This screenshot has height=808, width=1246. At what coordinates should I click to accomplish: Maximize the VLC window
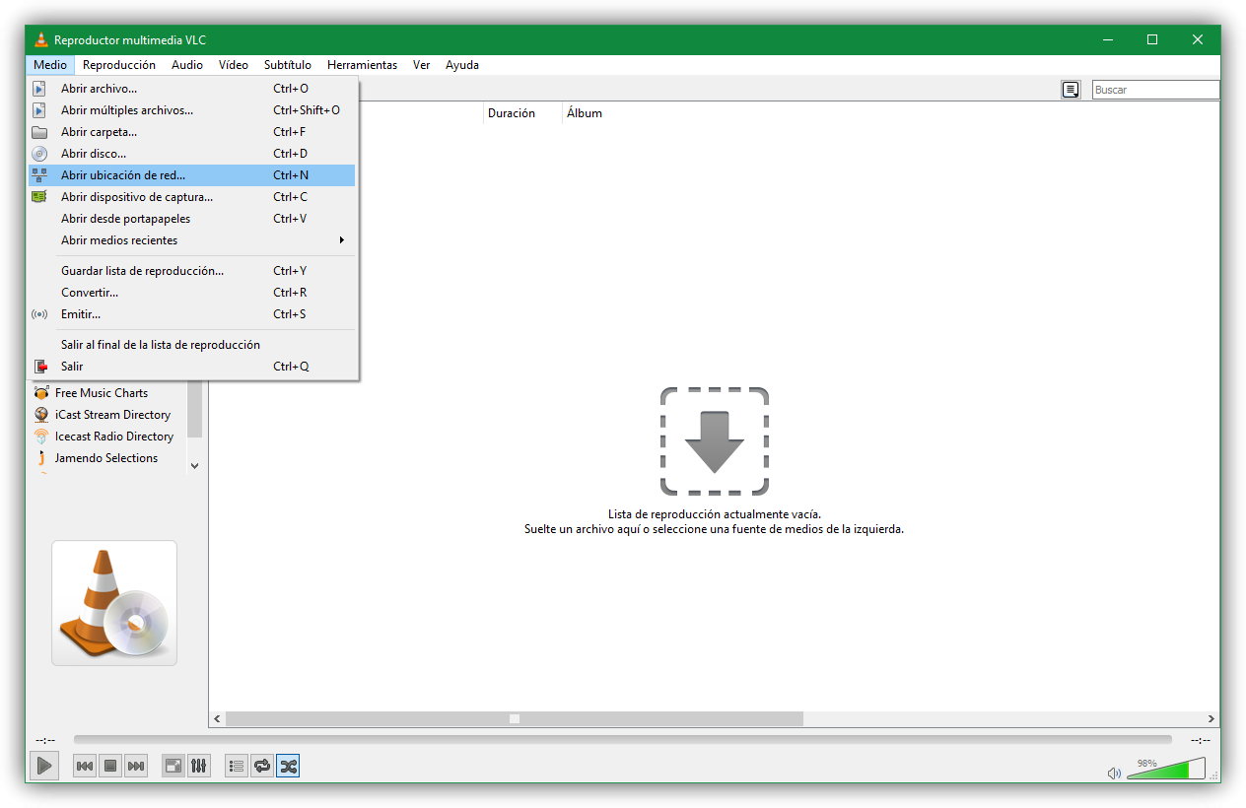click(1152, 40)
